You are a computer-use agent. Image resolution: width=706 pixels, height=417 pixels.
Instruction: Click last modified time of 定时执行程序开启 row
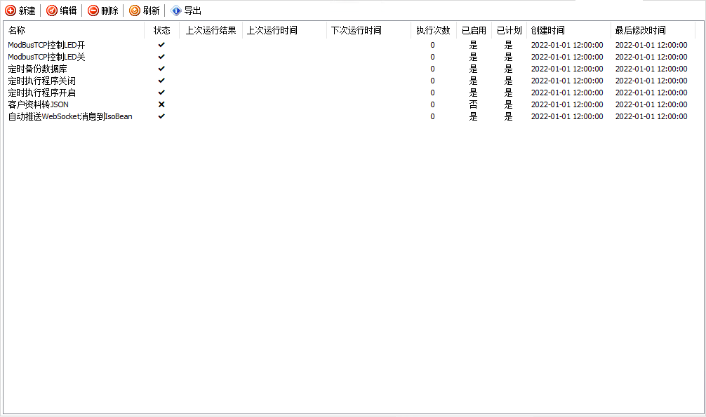tap(651, 93)
